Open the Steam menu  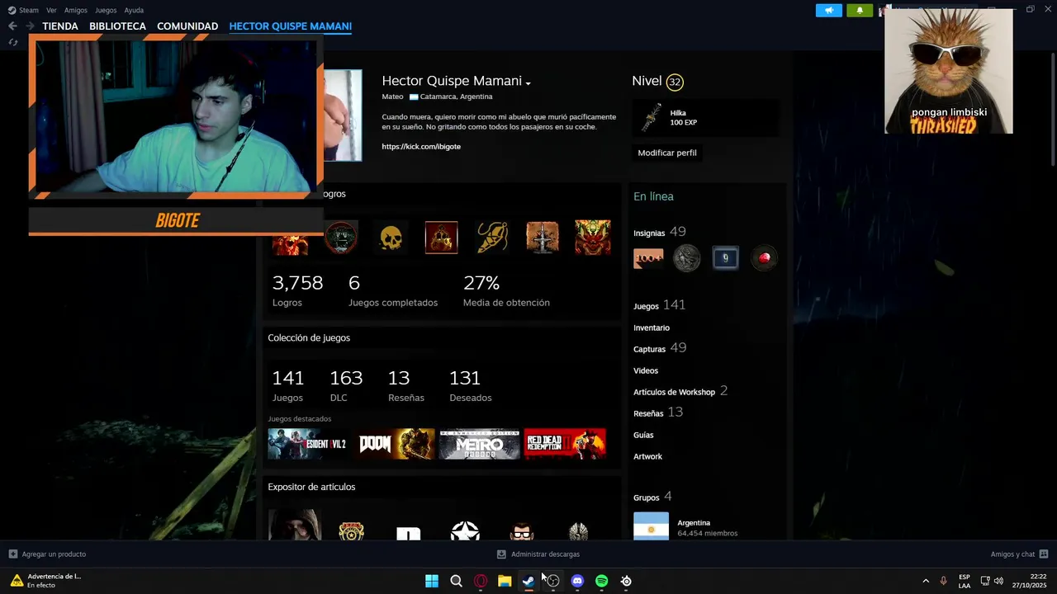tap(29, 10)
